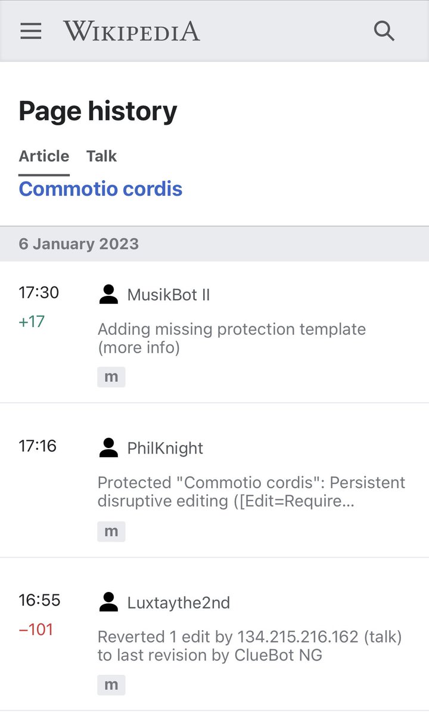Click the Wikipedia wordmark logo
Image resolution: width=429 pixels, height=716 pixels.
pos(132,31)
